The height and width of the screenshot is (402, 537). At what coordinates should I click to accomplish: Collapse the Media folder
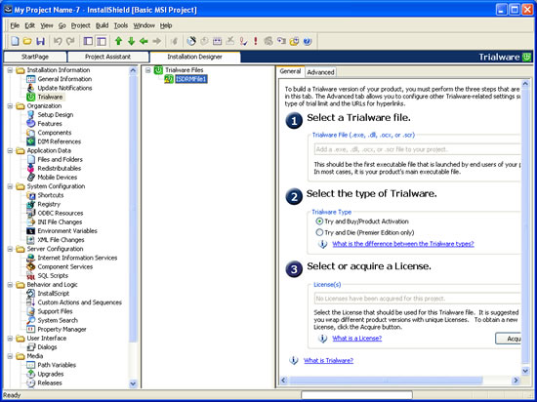tap(10, 356)
